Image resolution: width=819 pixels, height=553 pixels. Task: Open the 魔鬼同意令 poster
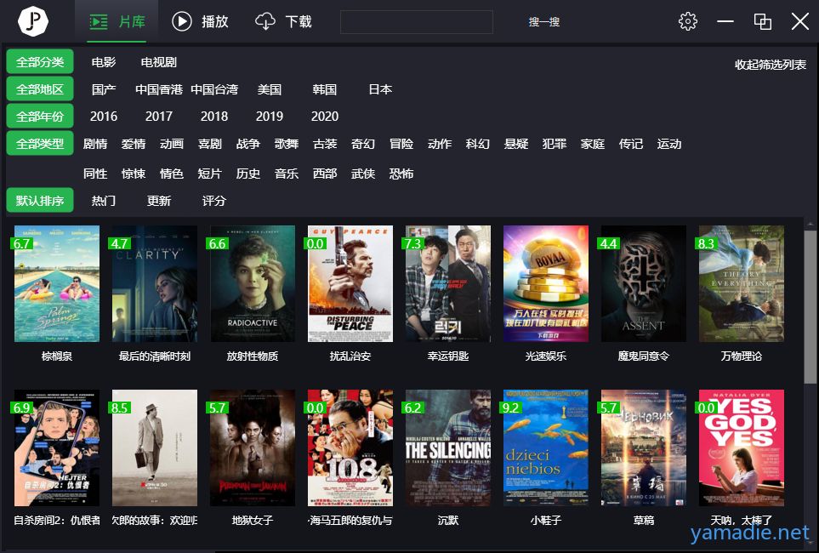644,284
